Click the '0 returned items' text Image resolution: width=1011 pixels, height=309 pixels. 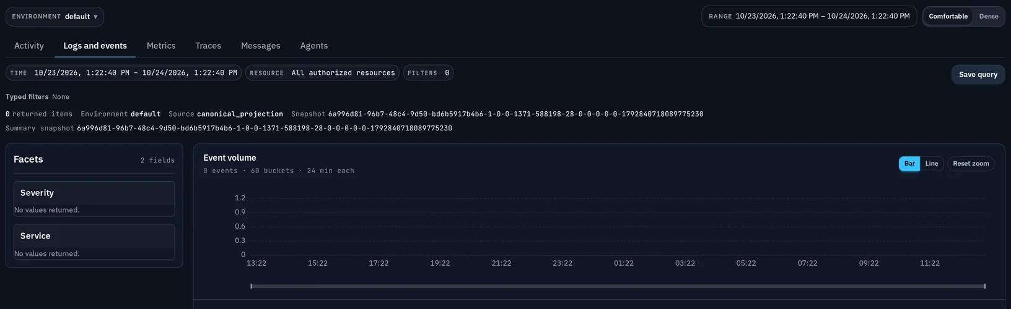(x=39, y=114)
